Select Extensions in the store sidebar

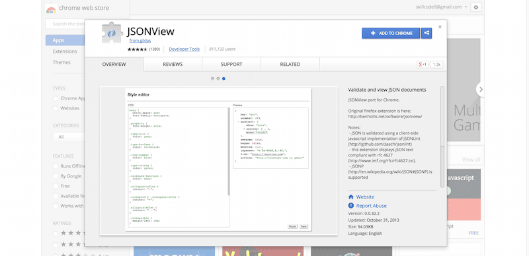pos(65,51)
